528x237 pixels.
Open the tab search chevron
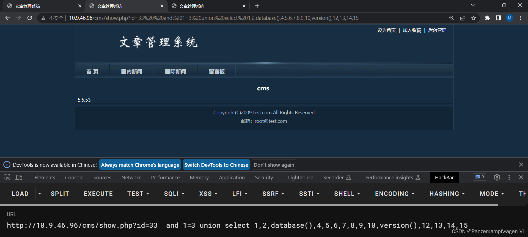pos(473,5)
